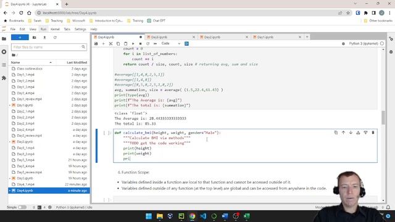Open the Table of Contents sidebar icon
This screenshot has width=395, height=222.
click(x=4, y=65)
